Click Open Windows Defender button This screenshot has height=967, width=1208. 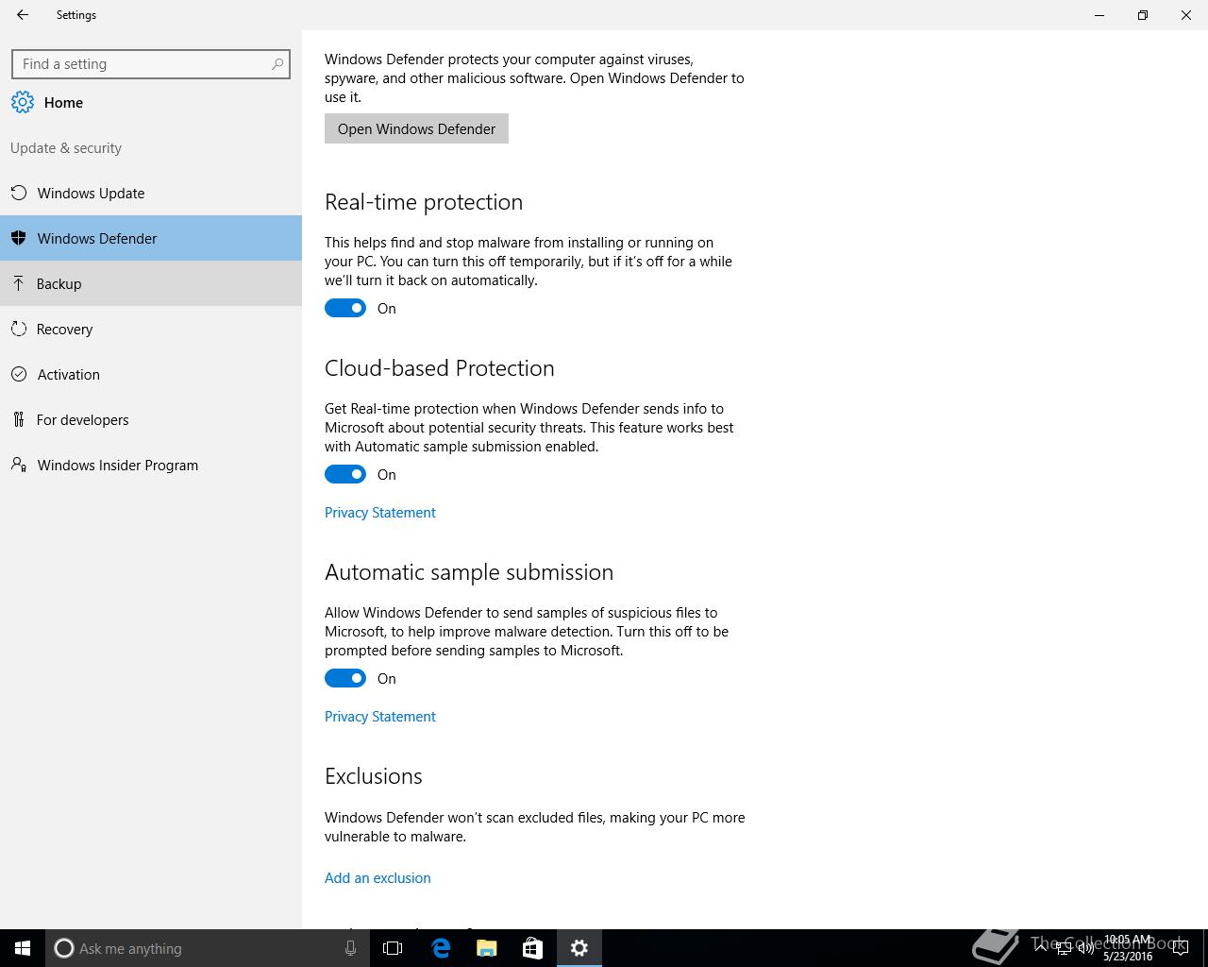416,128
